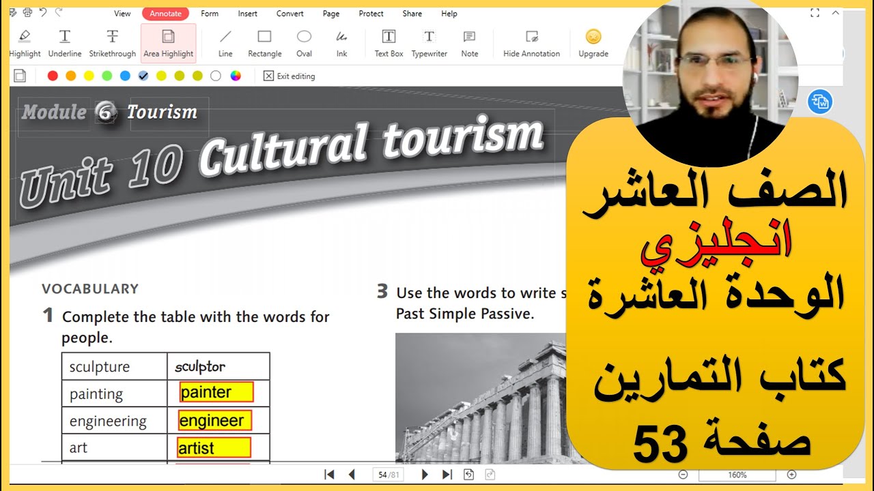Select the Ink freehand tool
Viewport: 874px width, 491px height.
coord(341,43)
